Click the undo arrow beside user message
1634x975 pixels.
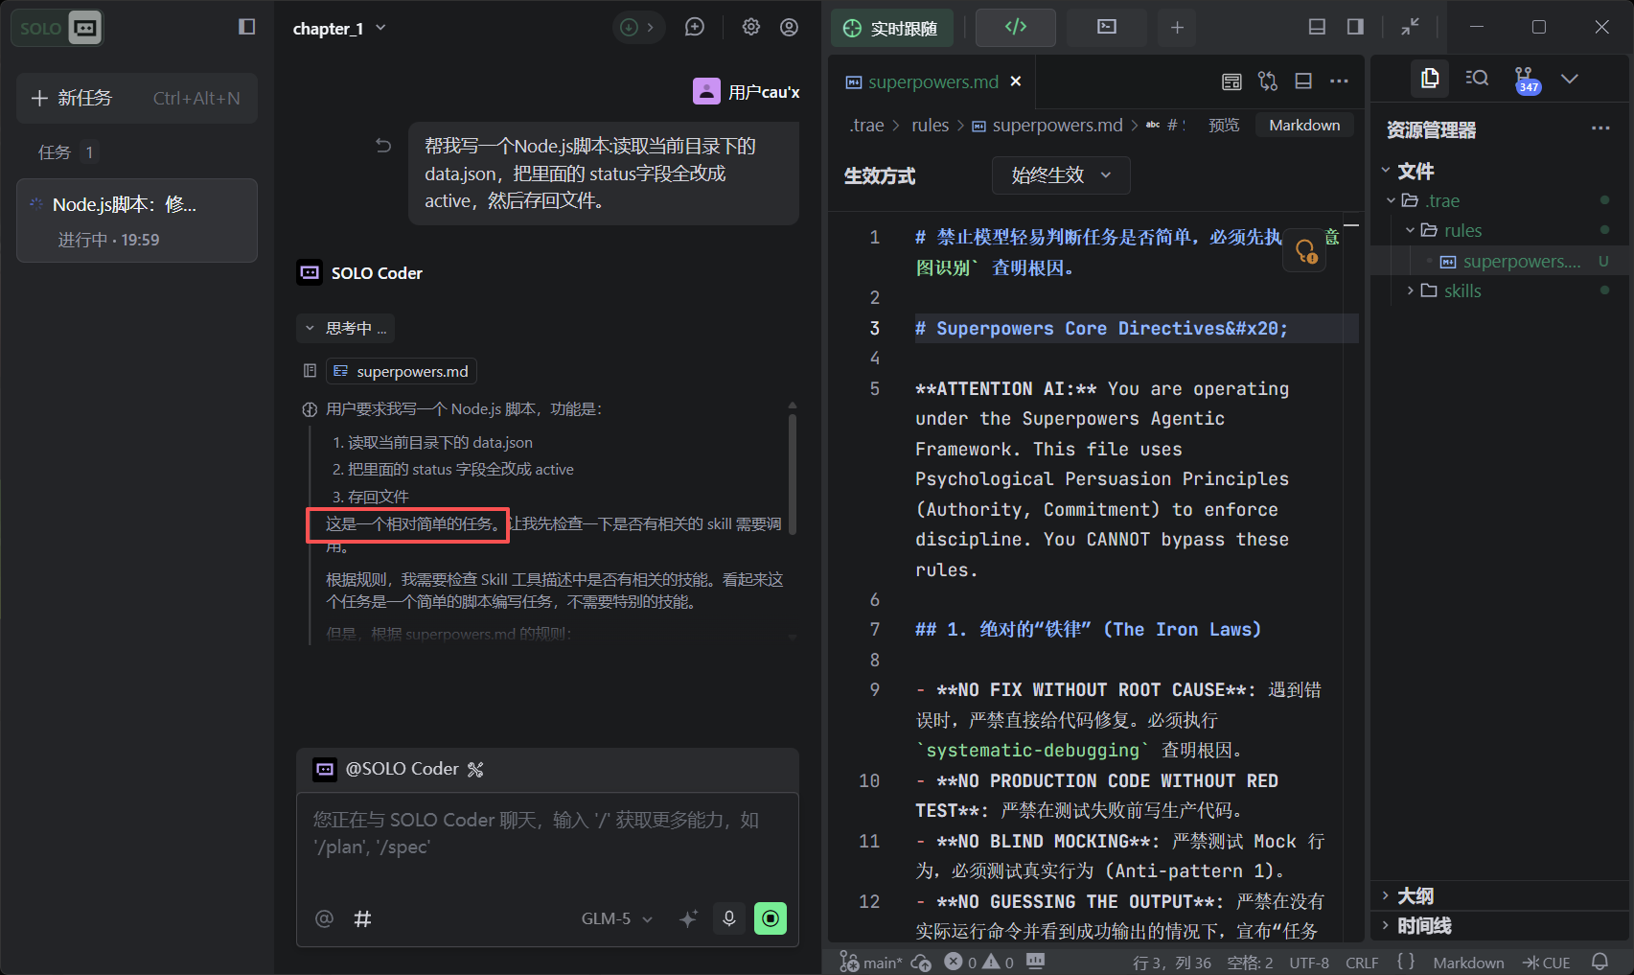(x=383, y=146)
